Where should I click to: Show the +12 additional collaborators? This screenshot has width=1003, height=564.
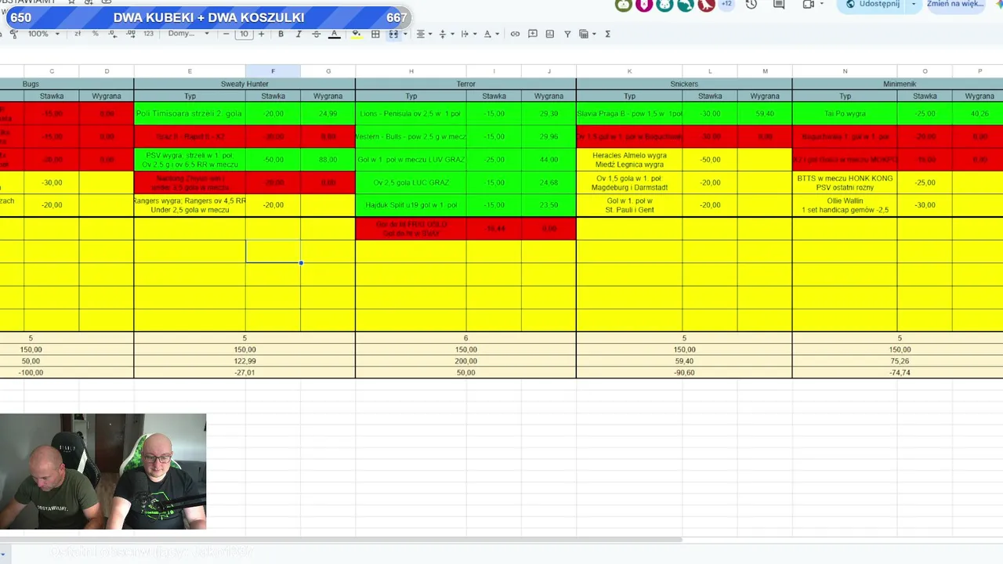[x=726, y=4]
